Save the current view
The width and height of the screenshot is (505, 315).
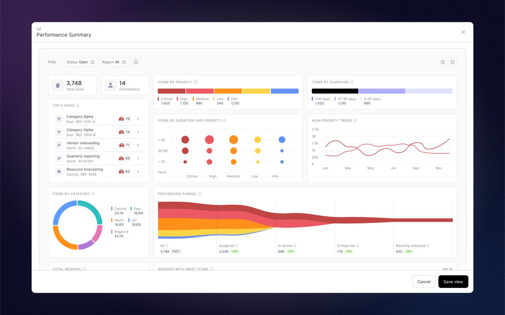point(453,282)
